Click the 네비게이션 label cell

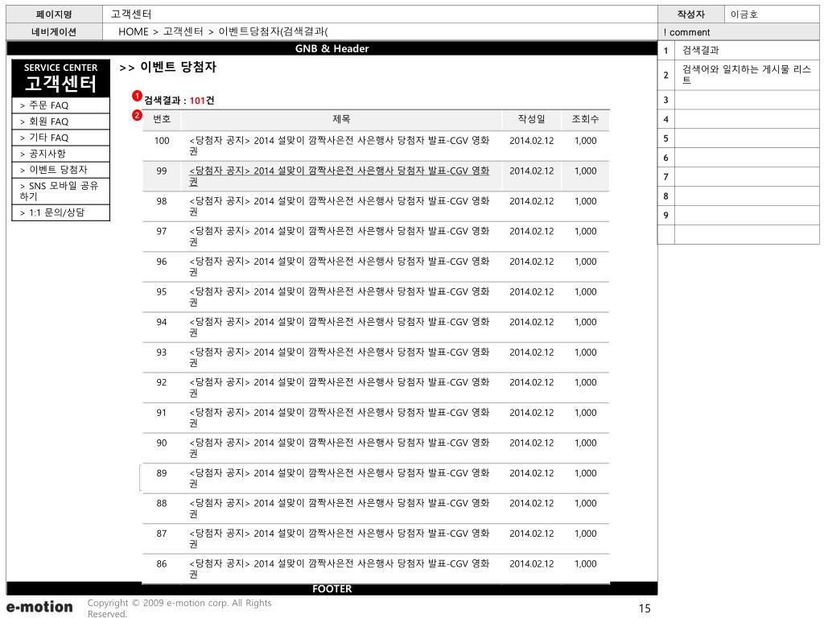(x=54, y=32)
